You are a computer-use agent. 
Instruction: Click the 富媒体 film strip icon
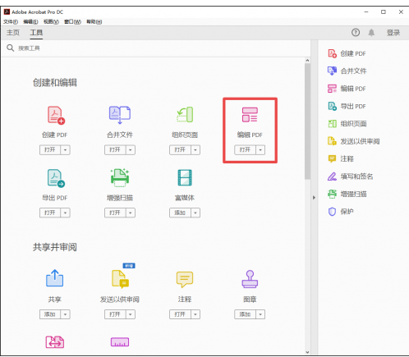tap(185, 177)
